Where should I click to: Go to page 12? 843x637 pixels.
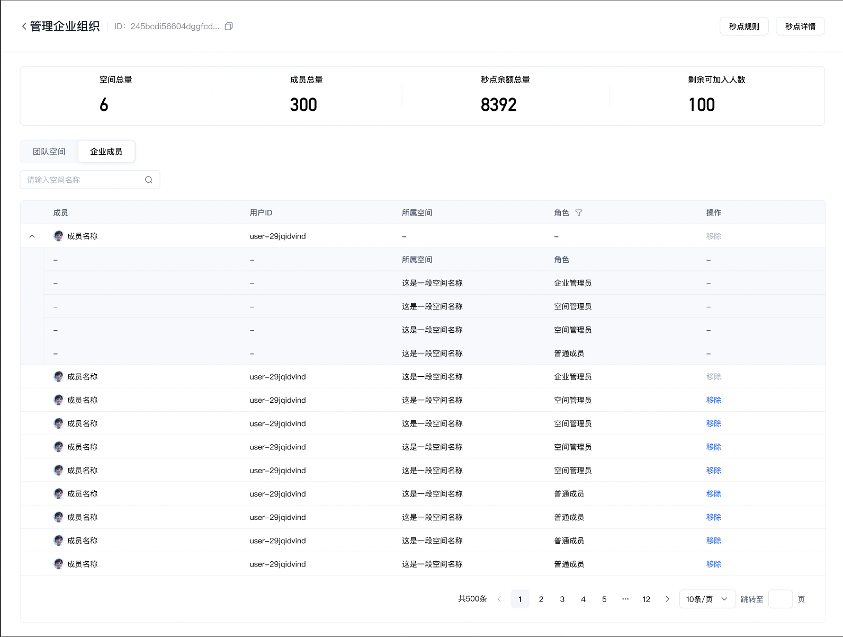point(646,599)
